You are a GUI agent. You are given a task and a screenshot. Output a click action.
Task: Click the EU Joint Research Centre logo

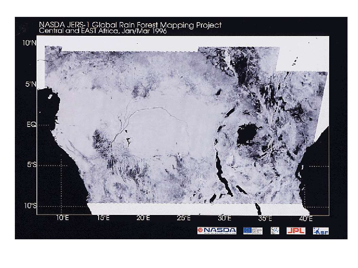click(x=253, y=231)
